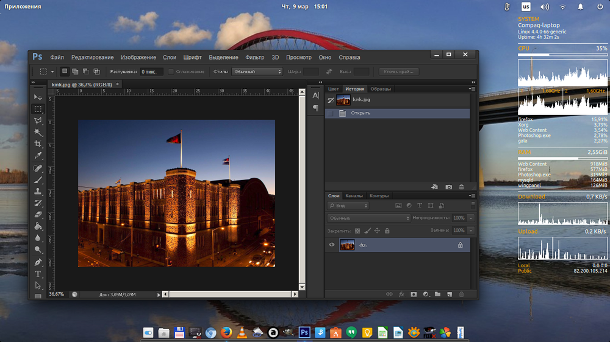Select the Zoom tool
Screen dimensions: 610x342
tap(38, 250)
